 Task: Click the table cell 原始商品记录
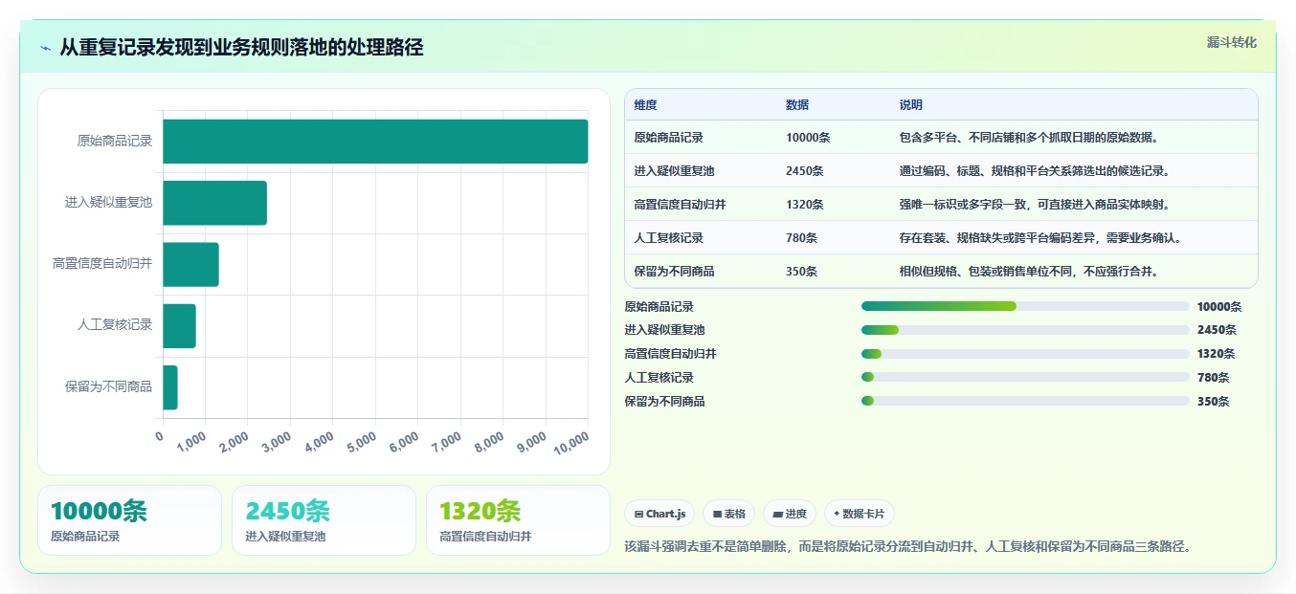[668, 138]
